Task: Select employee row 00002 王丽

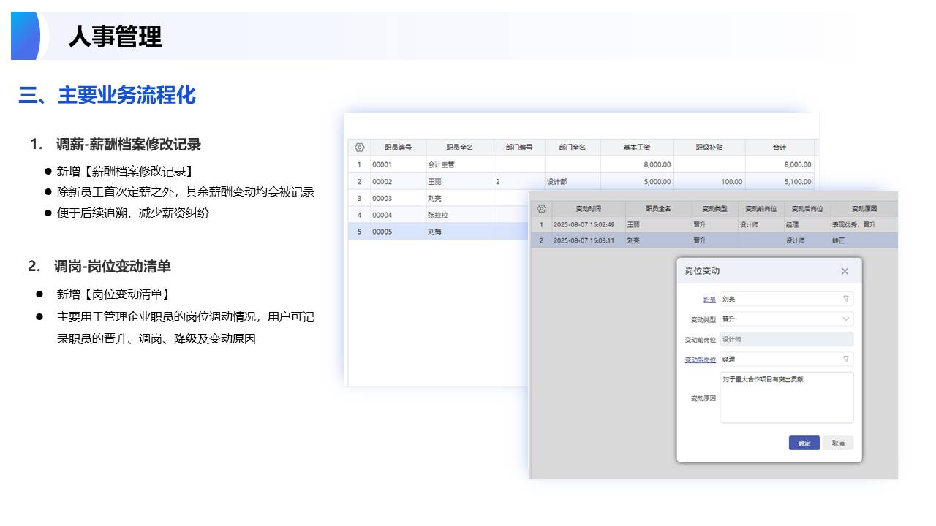Action: click(439, 182)
